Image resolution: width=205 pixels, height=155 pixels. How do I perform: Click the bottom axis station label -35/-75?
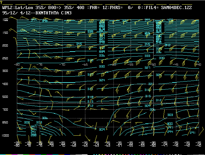click(x=39, y=144)
